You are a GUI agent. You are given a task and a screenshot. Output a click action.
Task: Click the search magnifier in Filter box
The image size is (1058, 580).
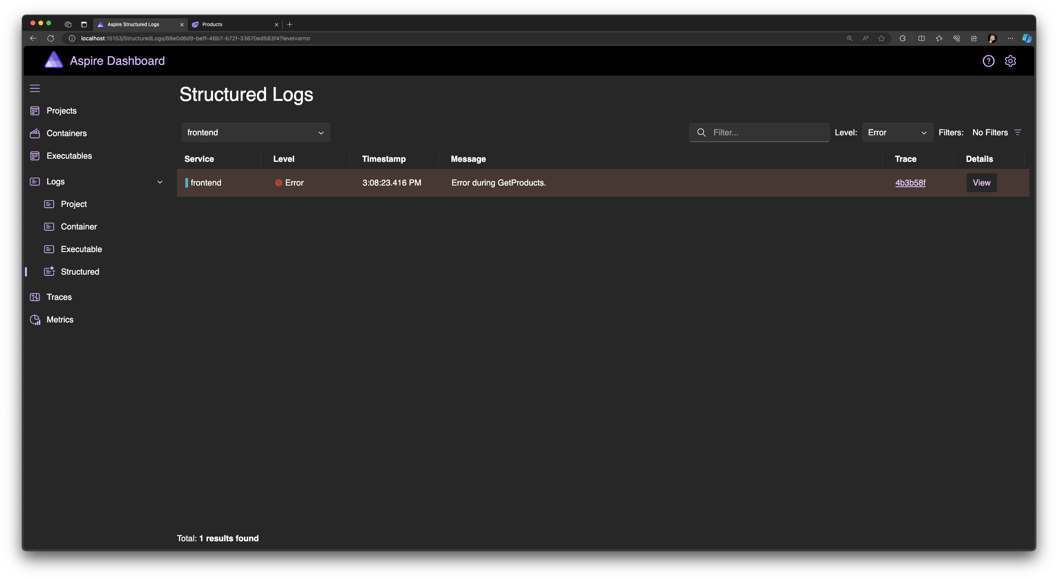pos(702,133)
